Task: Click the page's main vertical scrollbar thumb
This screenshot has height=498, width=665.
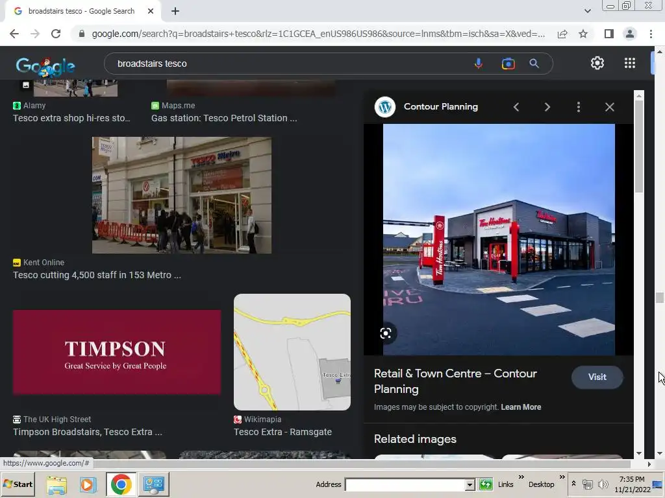Action: 659,298
